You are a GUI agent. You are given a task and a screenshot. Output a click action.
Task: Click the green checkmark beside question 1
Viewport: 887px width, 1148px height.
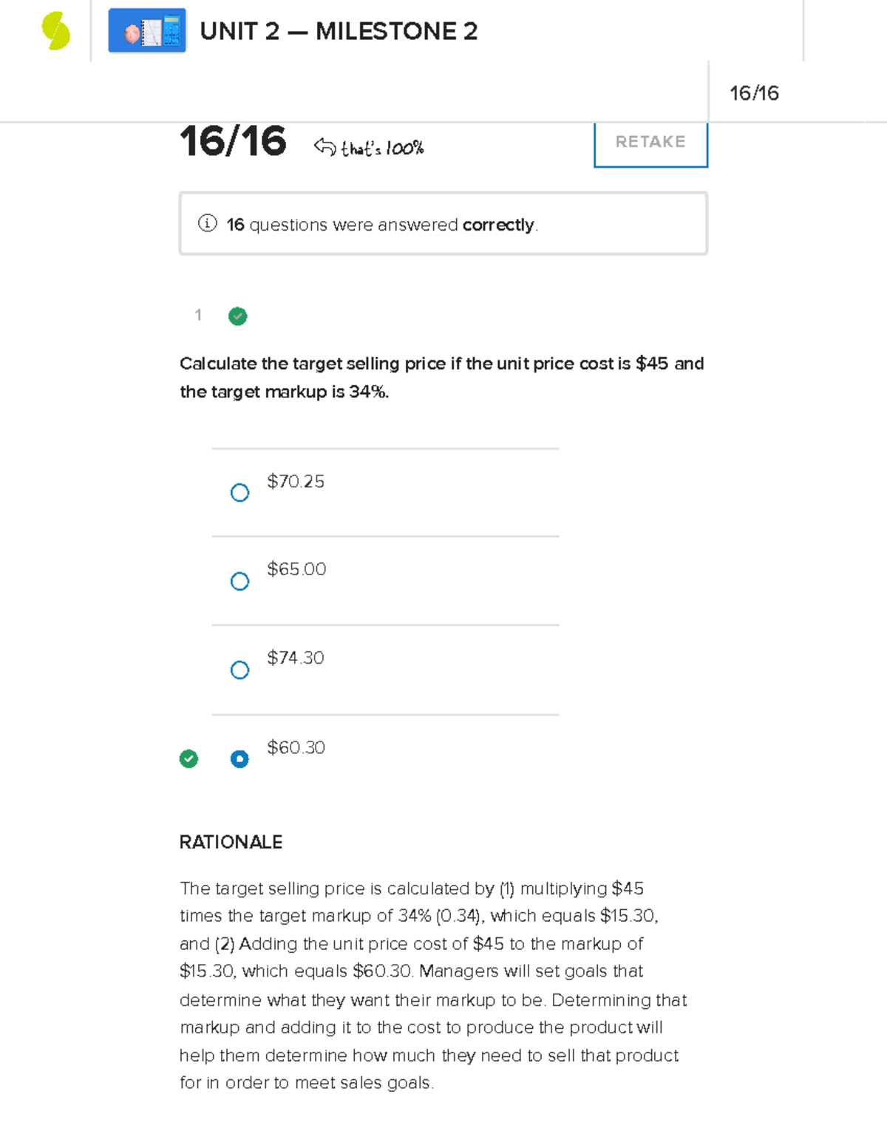[237, 316]
